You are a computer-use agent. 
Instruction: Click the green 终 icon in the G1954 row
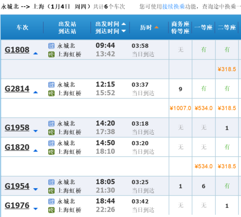(x=51, y=191)
